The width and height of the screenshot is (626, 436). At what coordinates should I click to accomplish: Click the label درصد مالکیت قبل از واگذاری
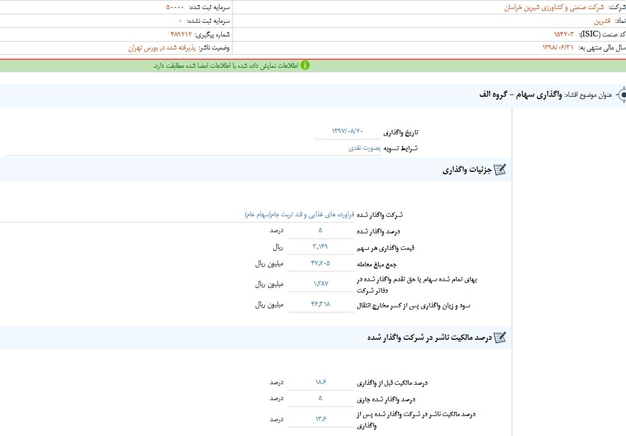click(x=392, y=383)
